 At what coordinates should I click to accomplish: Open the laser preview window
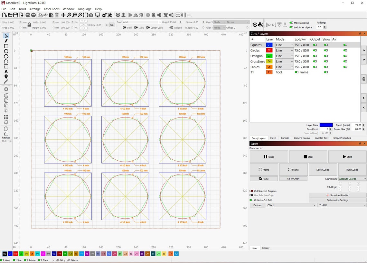(97, 15)
